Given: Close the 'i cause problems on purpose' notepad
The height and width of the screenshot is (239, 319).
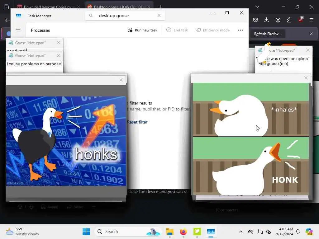Looking at the screenshot, I should 59,55.
